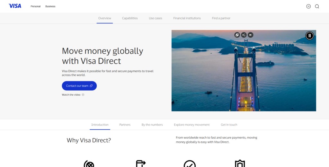Screen dimensions: 329x167
Task: Click the Move money globally with Visa Direct headline
Action: click(102, 56)
